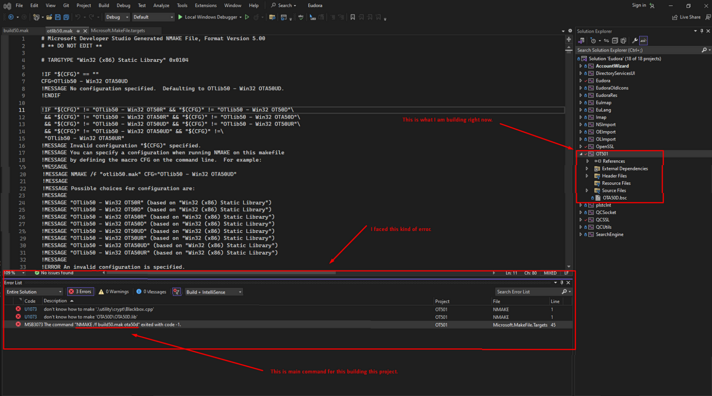Open the Extensions menu

(x=206, y=6)
